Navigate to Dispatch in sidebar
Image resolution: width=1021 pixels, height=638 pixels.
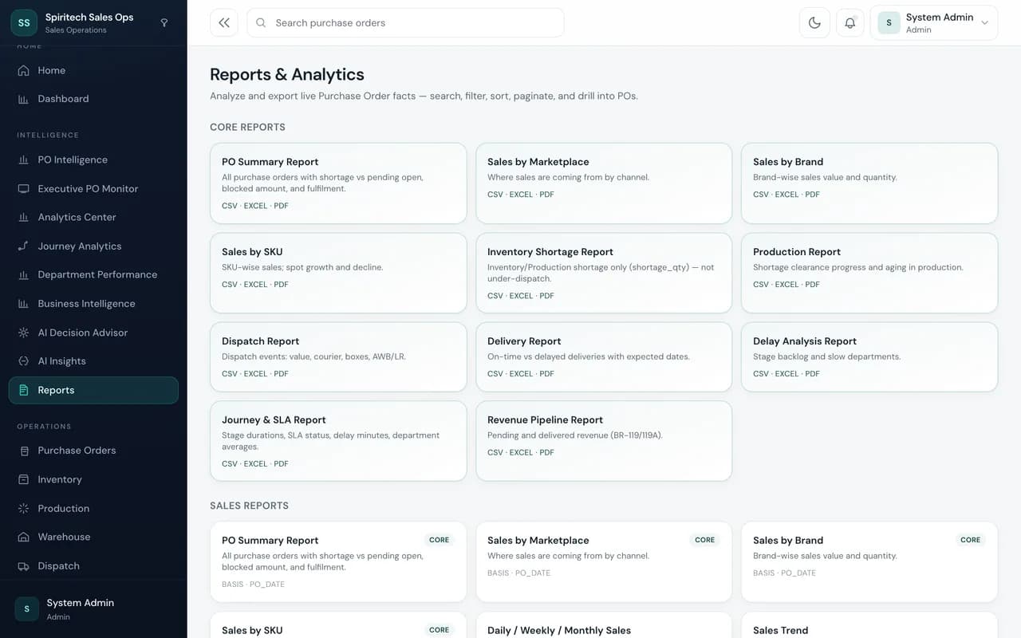tap(93, 566)
